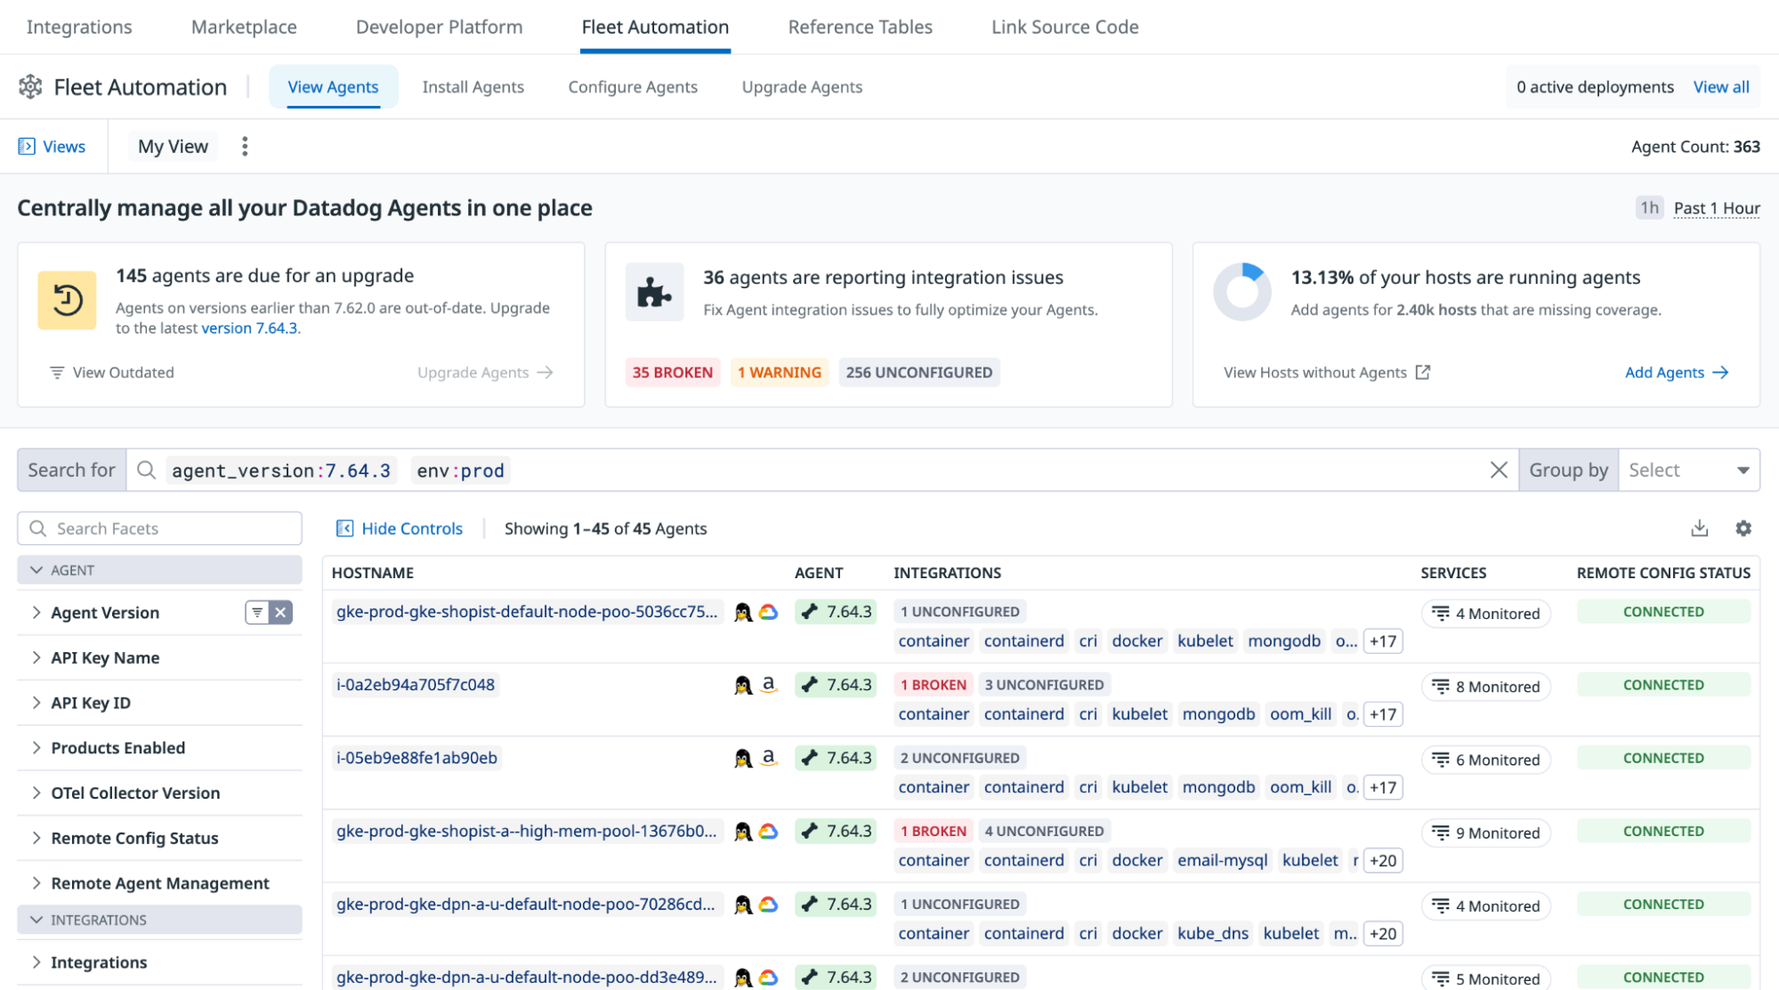Open the Views panel icon
The image size is (1779, 990).
pyautogui.click(x=27, y=146)
